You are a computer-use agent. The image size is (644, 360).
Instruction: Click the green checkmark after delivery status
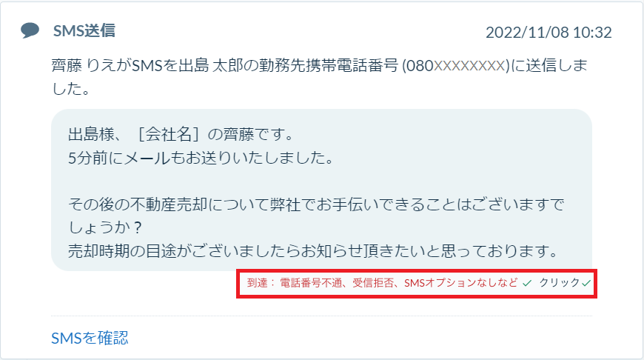[527, 283]
